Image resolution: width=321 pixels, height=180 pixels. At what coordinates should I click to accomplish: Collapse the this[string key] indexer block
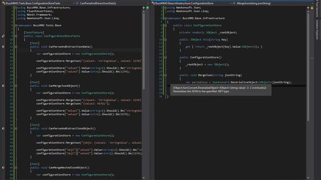166,39
